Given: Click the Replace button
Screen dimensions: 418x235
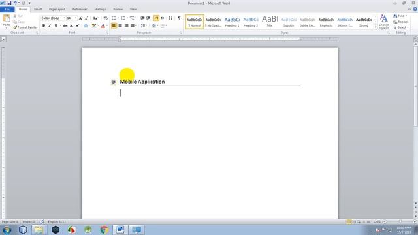Looking at the screenshot, I should pyautogui.click(x=400, y=22).
